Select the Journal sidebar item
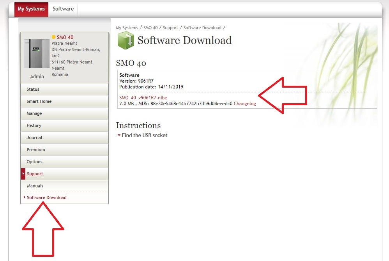 tap(34, 138)
